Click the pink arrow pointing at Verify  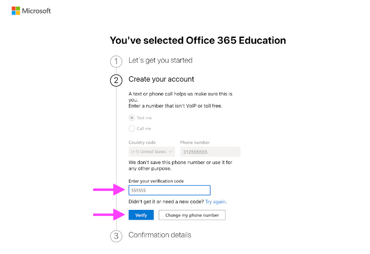pyautogui.click(x=109, y=215)
